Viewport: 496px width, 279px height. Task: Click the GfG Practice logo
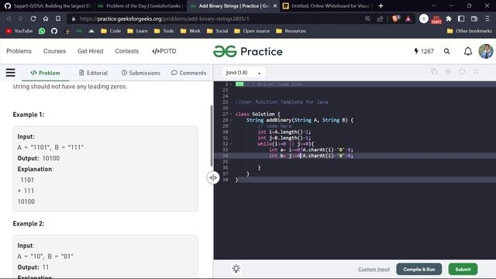pyautogui.click(x=248, y=51)
